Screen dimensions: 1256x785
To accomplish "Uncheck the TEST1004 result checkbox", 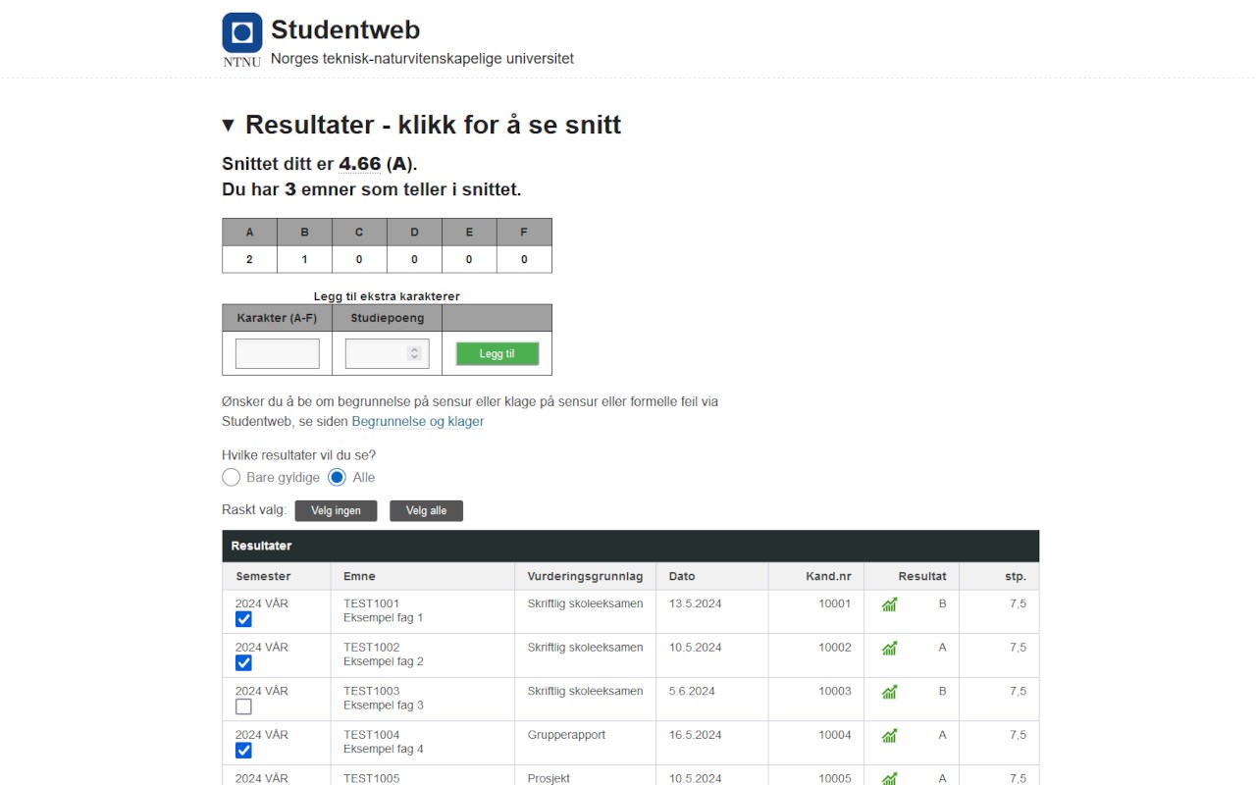I will pyautogui.click(x=243, y=750).
